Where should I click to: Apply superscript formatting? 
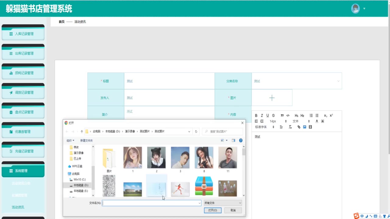click(x=331, y=116)
